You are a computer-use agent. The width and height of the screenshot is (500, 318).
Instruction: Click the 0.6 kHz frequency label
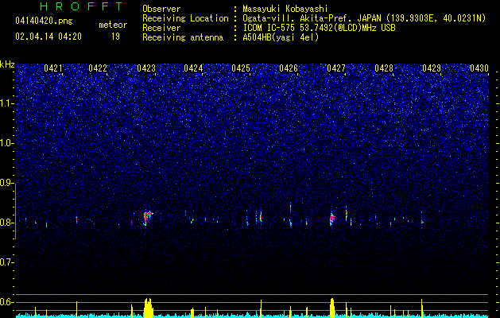pos(6,302)
